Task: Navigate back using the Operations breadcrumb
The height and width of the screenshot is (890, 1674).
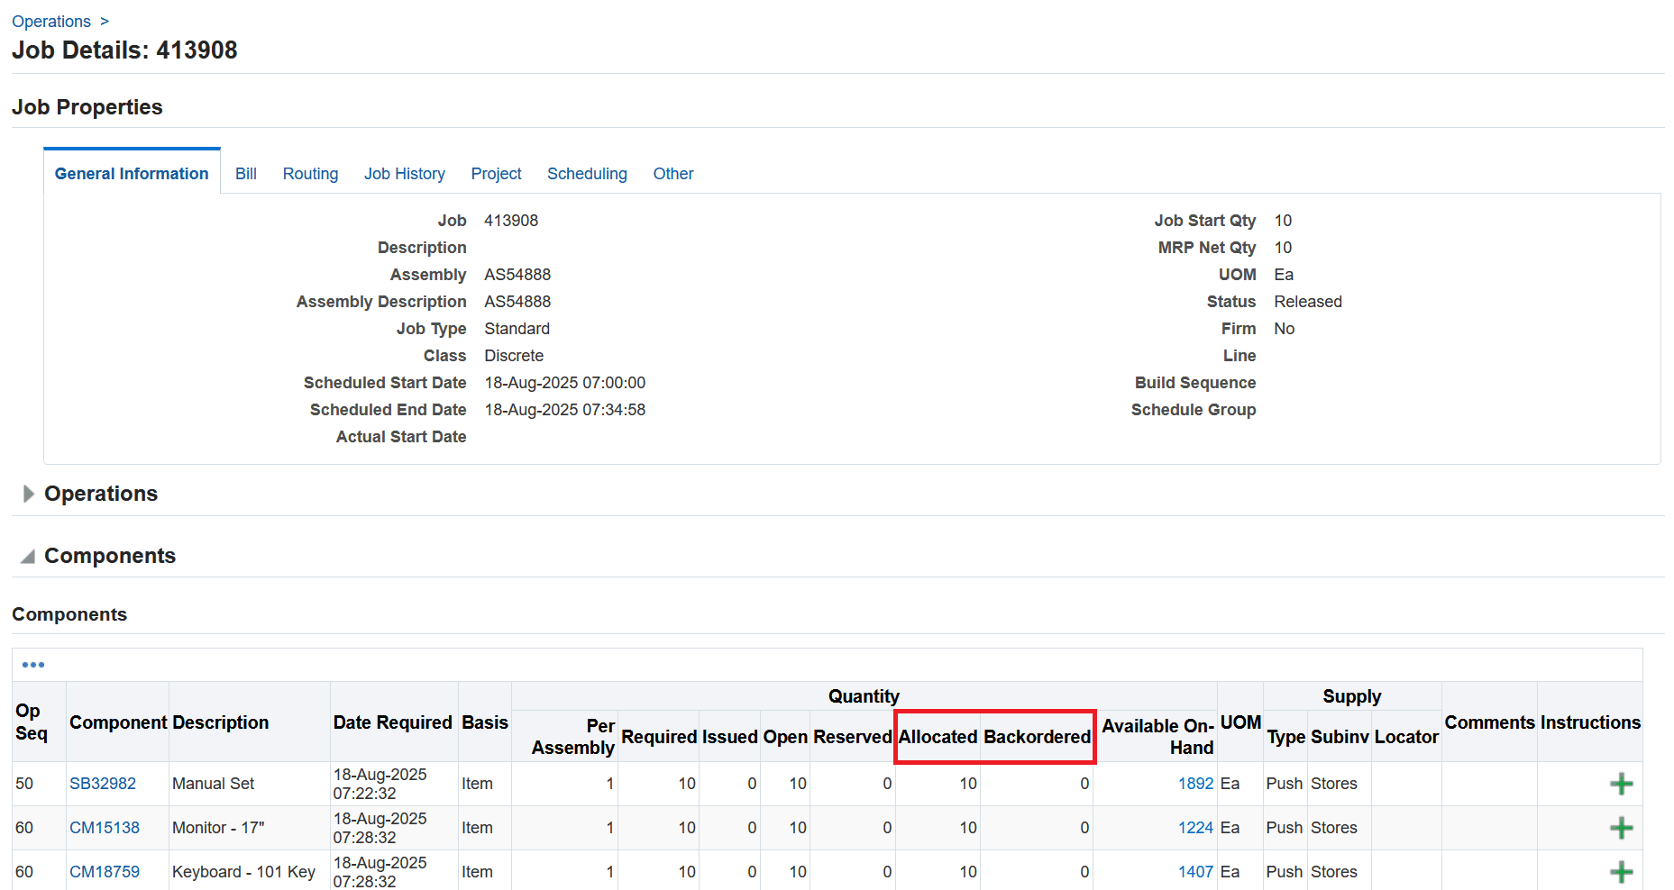Action: [x=50, y=21]
